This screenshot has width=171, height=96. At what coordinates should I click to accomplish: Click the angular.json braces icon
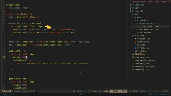pyautogui.click(x=133, y=57)
